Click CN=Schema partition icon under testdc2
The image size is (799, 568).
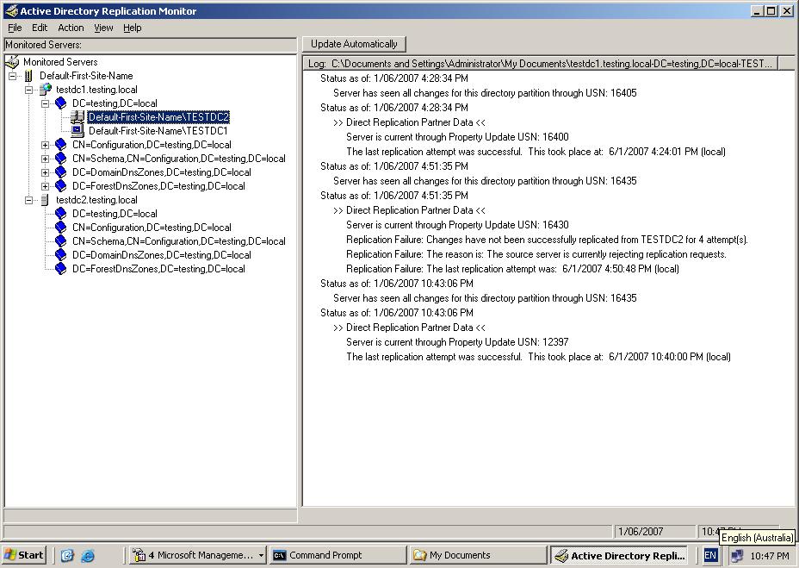coord(60,240)
